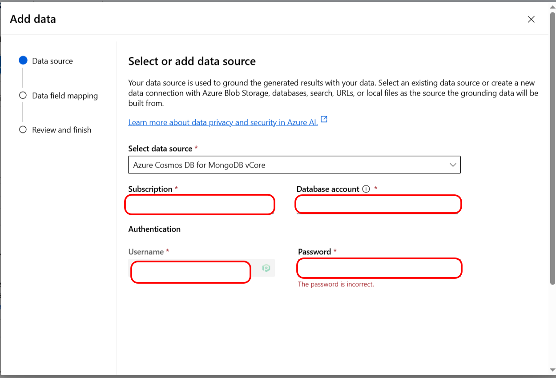Viewport: 556px width, 378px height.
Task: Click the Authentication section heading
Action: pos(154,229)
